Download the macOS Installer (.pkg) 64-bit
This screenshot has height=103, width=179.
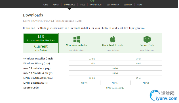point(115,68)
